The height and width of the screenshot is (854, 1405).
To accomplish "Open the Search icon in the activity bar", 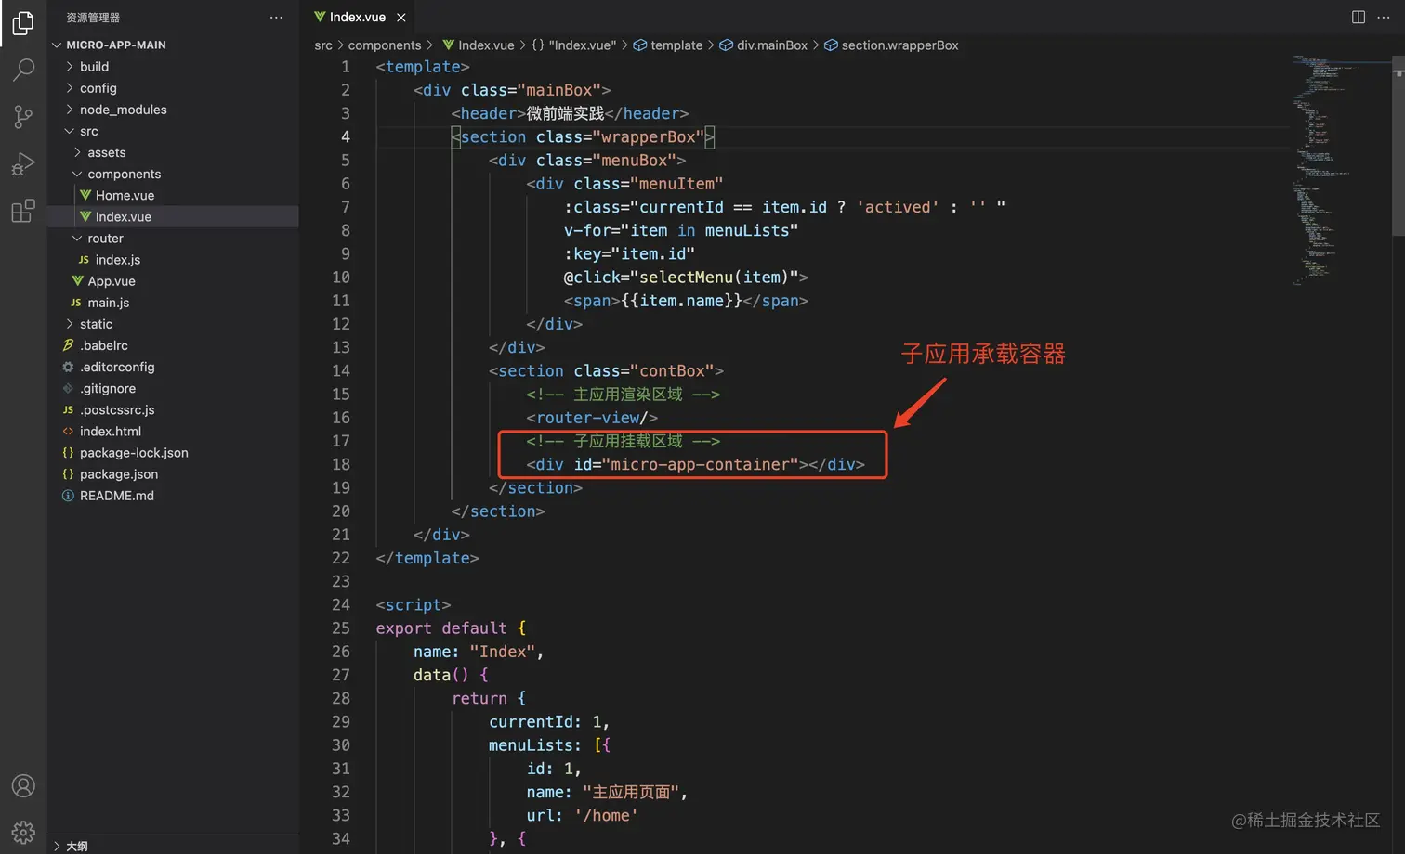I will (x=22, y=70).
